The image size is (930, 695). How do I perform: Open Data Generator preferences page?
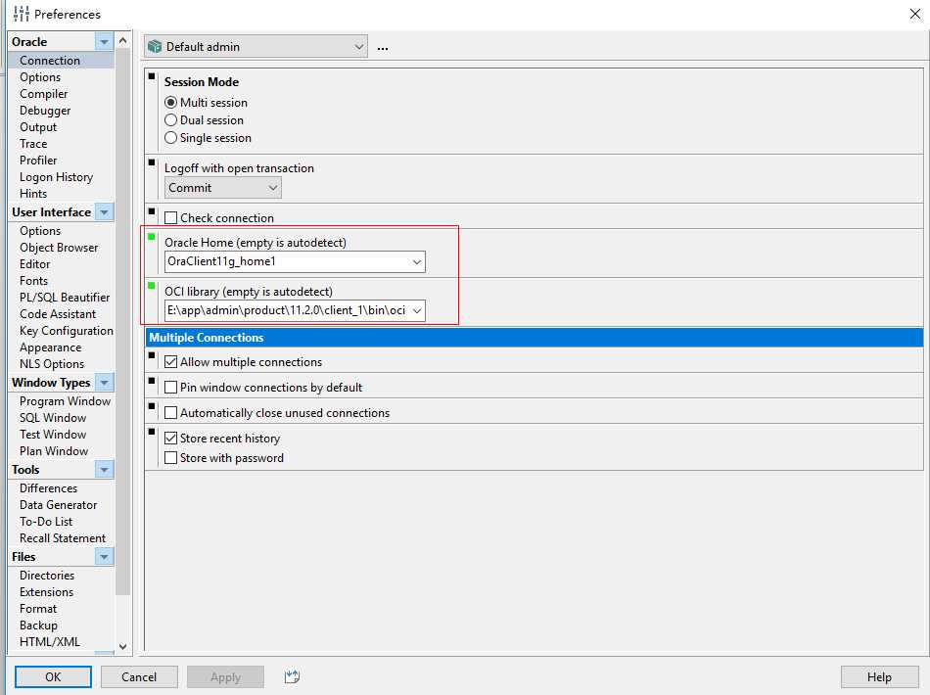pyautogui.click(x=58, y=505)
